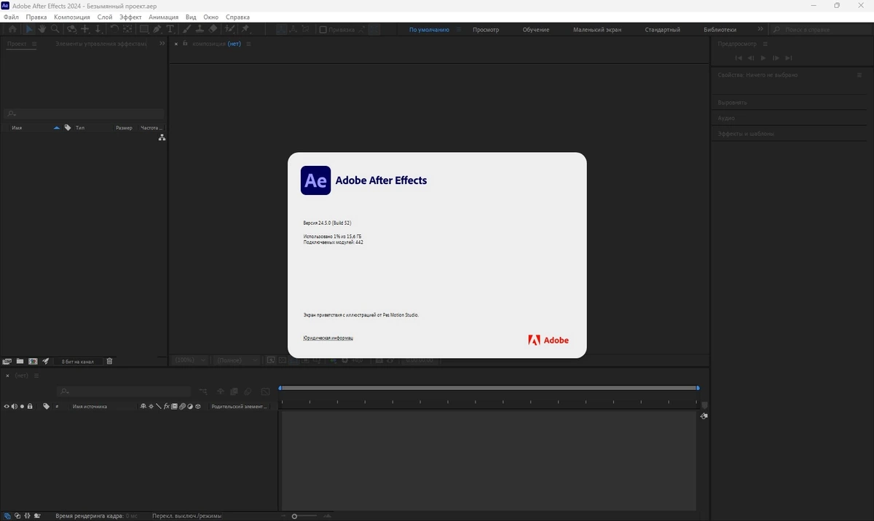
Task: Click the label tag column icon in Project panel
Action: [68, 127]
